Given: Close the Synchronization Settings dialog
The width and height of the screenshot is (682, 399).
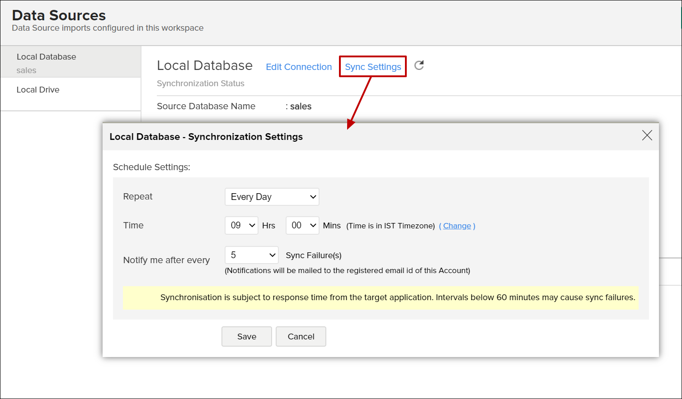Looking at the screenshot, I should [647, 135].
